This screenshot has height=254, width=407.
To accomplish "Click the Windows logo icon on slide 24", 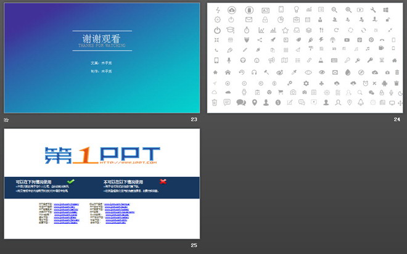I will click(x=385, y=10).
